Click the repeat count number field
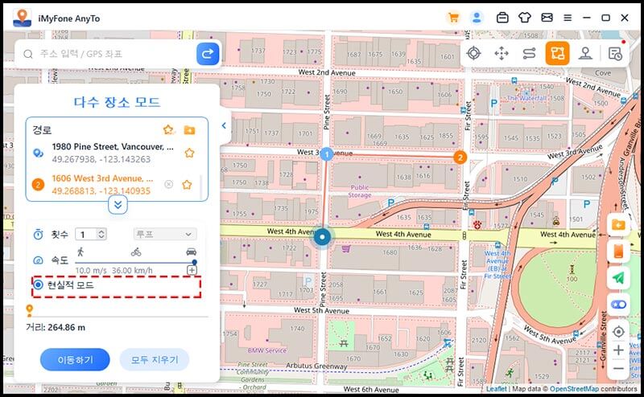The image size is (644, 397). click(x=86, y=234)
